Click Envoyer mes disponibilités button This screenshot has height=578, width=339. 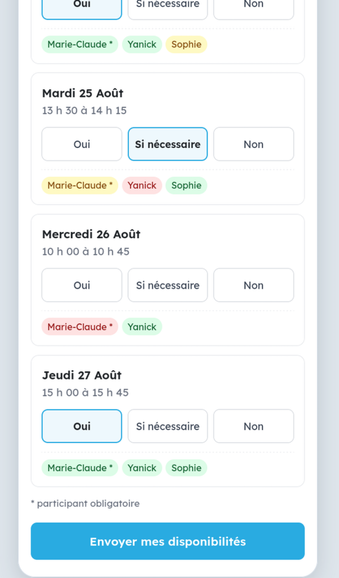168,541
